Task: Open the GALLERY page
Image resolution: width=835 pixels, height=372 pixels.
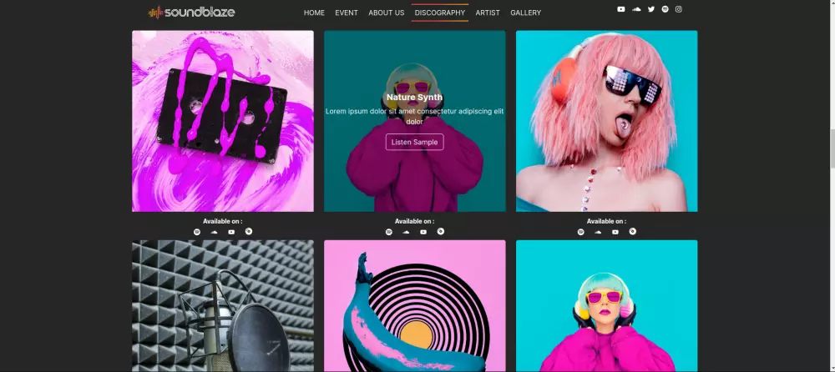Action: (x=525, y=13)
